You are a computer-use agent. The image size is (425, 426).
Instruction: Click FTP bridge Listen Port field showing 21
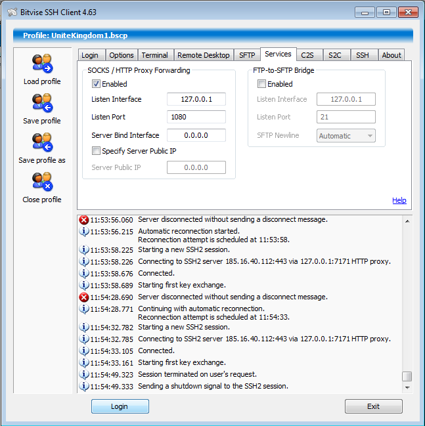pos(346,117)
